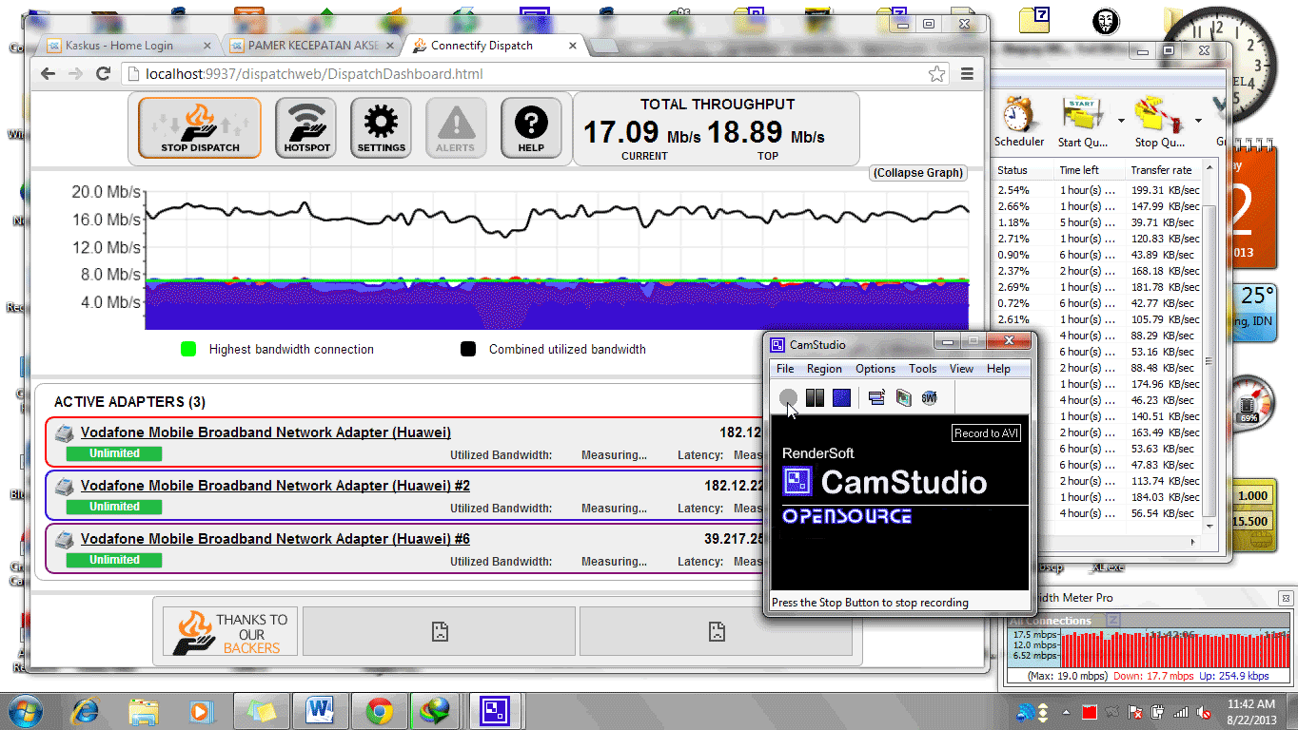This screenshot has height=730, width=1298.
Task: Open the IDM Scheduler
Action: [x=1018, y=122]
